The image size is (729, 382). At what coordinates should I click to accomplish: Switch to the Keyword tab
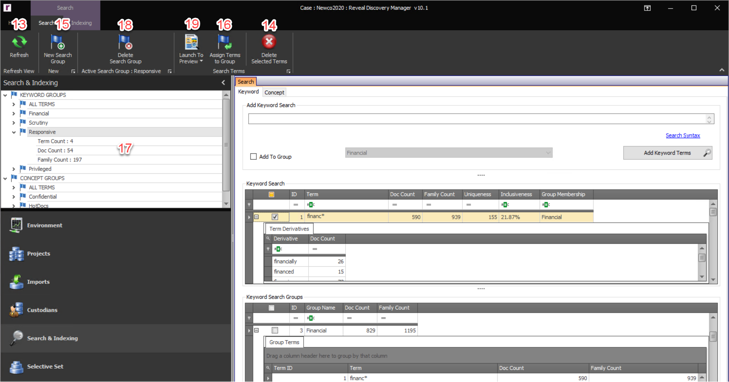coord(248,92)
